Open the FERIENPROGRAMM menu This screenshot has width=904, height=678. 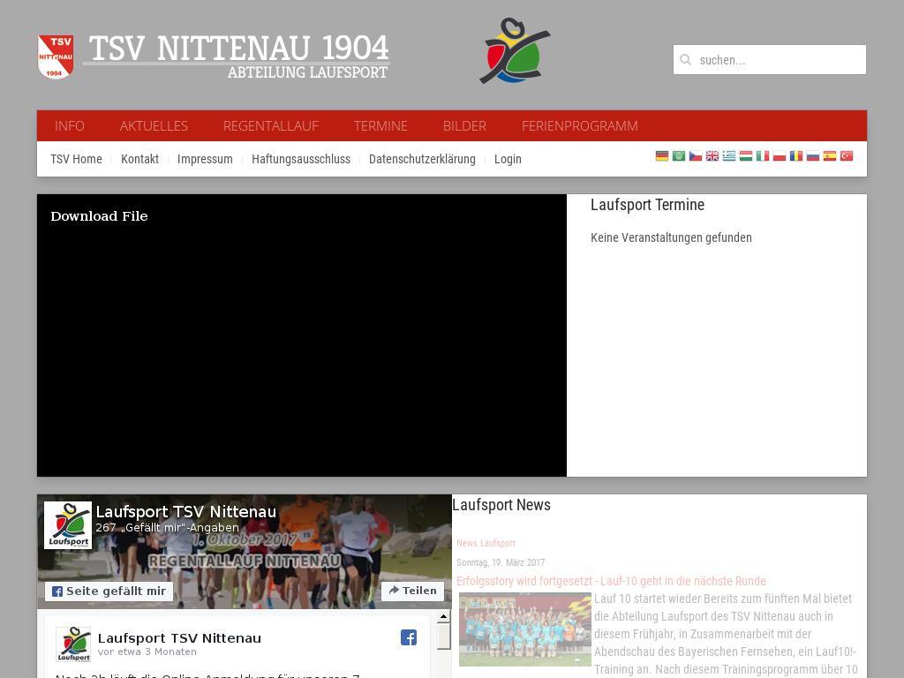point(579,125)
